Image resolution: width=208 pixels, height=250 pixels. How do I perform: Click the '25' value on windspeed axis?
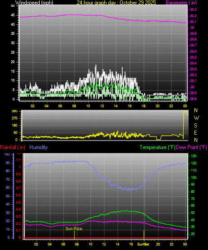[x=13, y=52]
